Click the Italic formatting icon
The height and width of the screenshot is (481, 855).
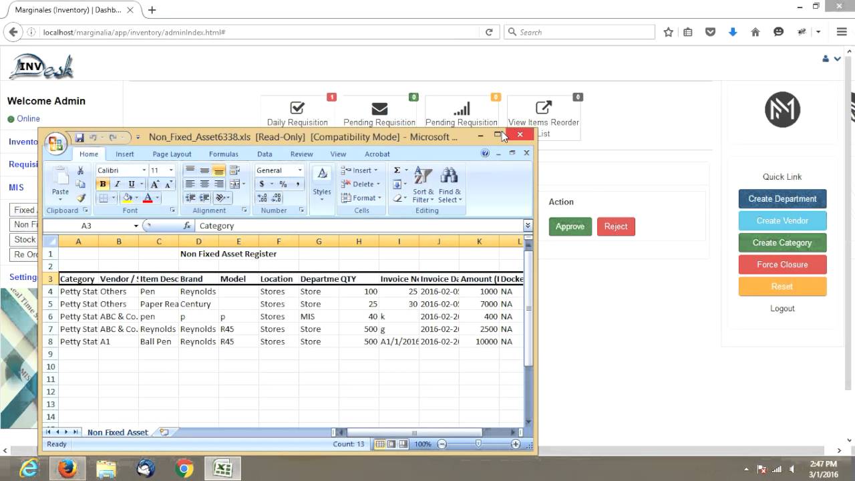(x=117, y=184)
